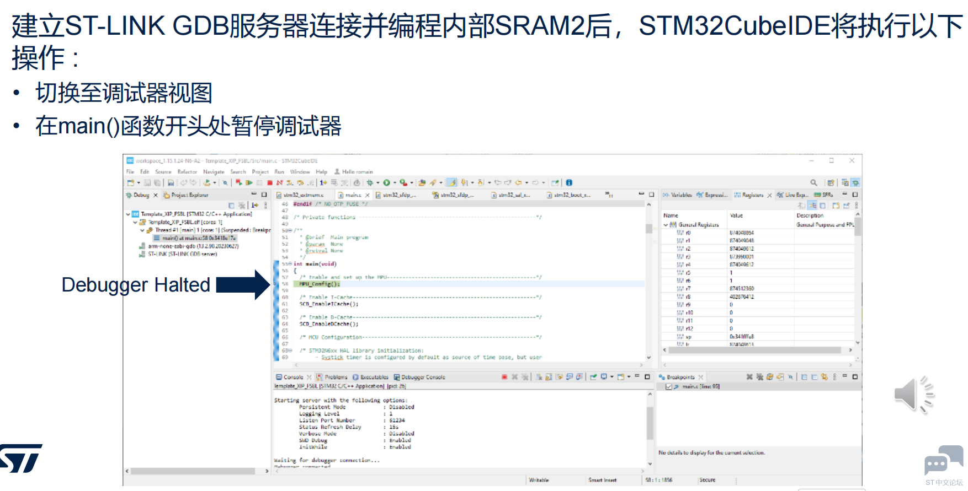Viewport: 968px width, 491px height.
Task: Click Remove All Breakpoints icon
Action: pos(759,377)
